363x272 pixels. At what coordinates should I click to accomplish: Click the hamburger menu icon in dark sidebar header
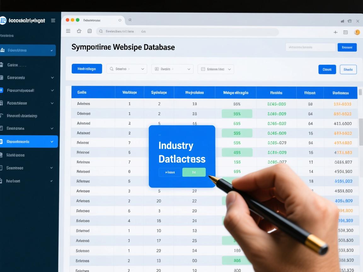click(53, 20)
